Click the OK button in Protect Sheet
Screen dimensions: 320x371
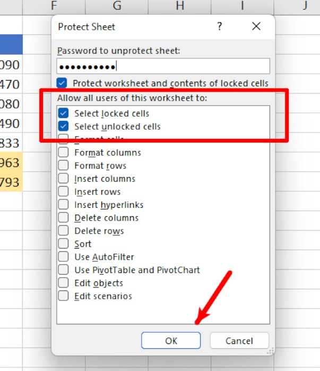171,340
